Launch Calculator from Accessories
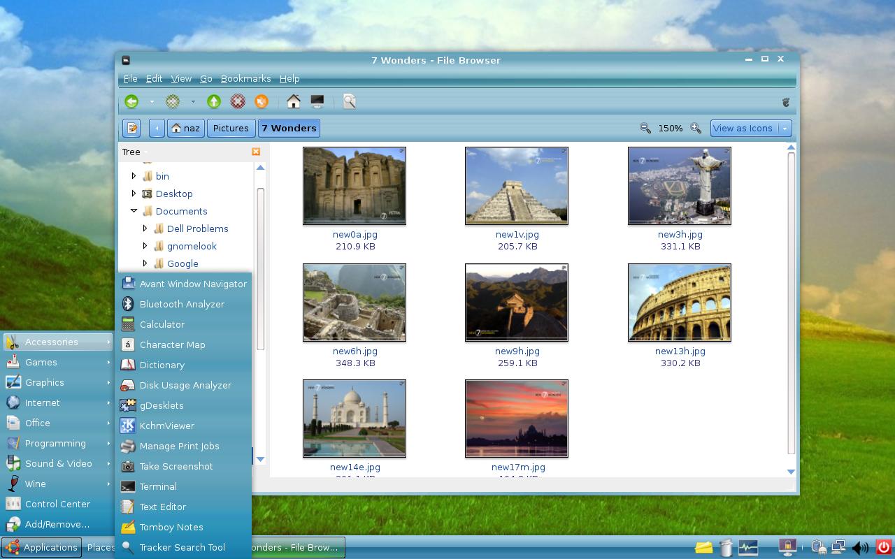 click(x=183, y=324)
